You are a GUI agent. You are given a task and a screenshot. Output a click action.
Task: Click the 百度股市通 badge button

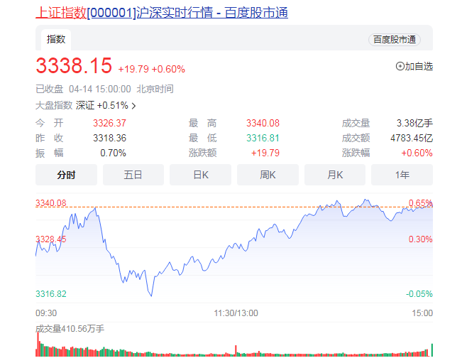(394, 40)
